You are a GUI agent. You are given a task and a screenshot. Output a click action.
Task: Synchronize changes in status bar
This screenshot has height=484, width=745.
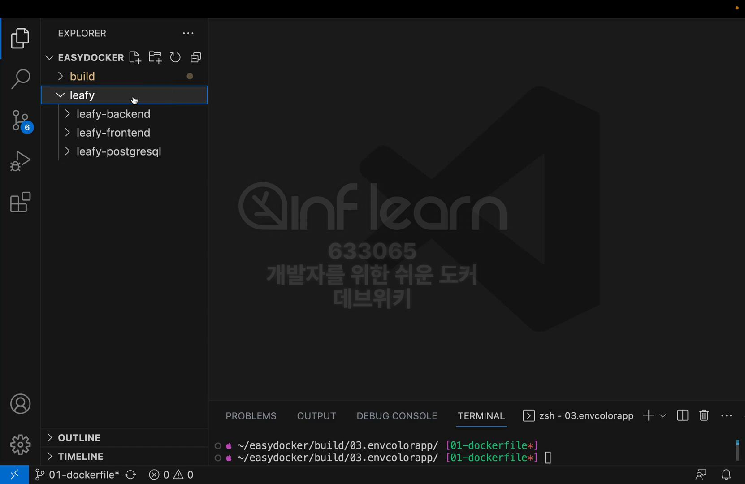(x=130, y=475)
